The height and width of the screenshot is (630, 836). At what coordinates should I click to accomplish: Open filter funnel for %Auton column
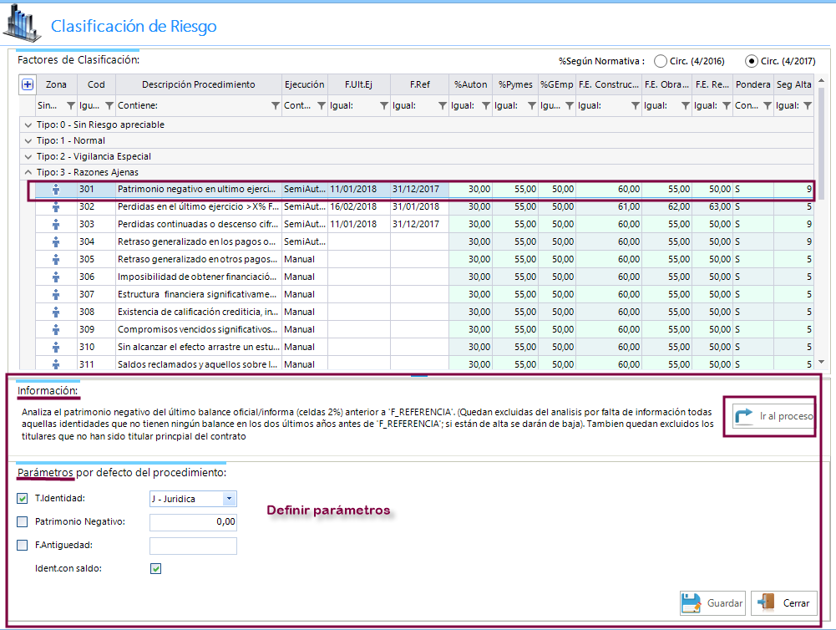pos(486,105)
